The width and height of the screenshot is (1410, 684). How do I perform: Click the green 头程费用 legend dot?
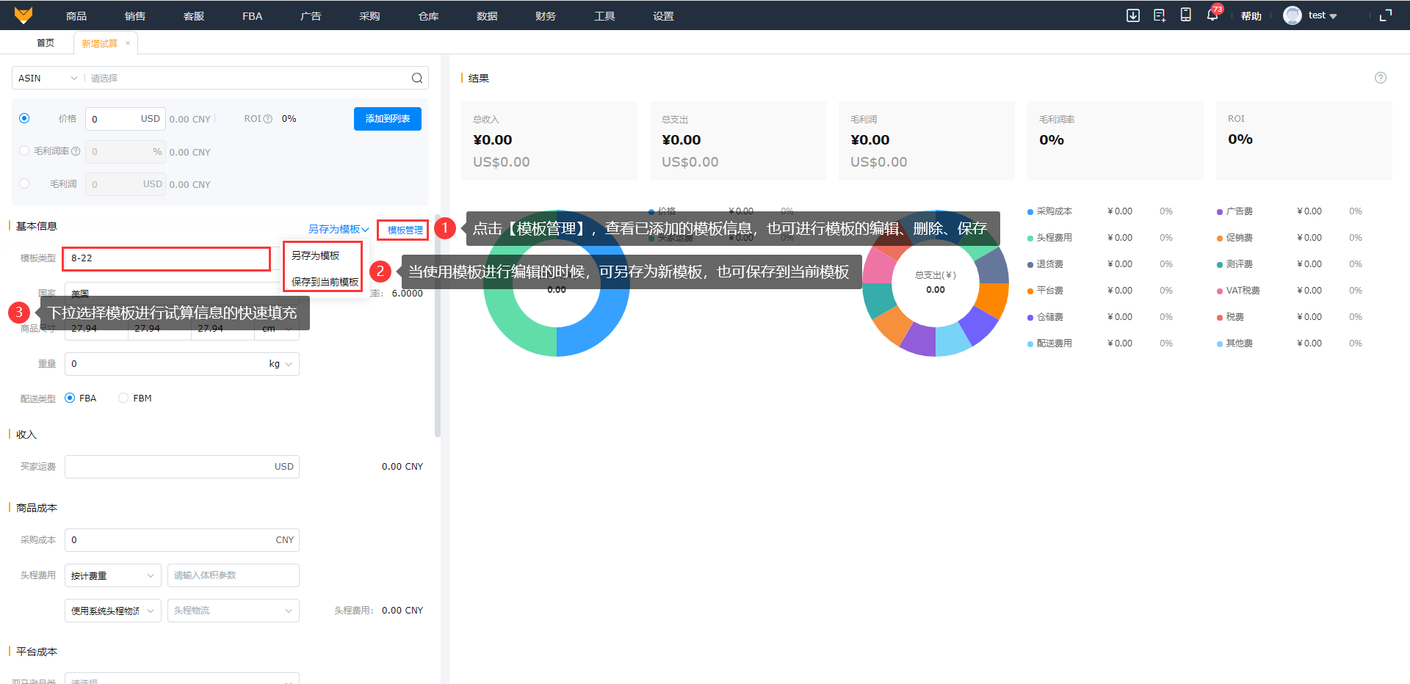[1030, 238]
